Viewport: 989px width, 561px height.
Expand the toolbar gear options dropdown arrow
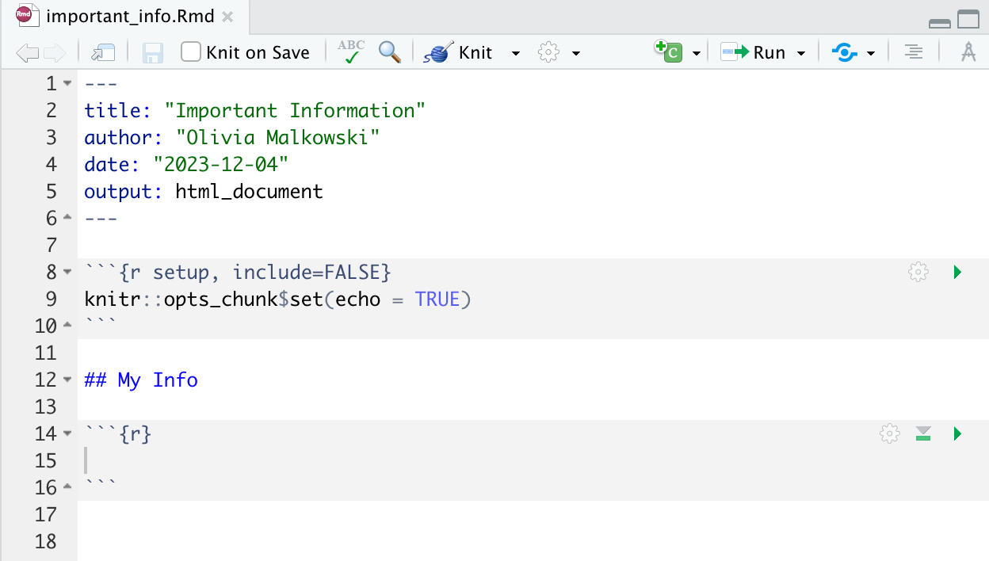pos(576,53)
